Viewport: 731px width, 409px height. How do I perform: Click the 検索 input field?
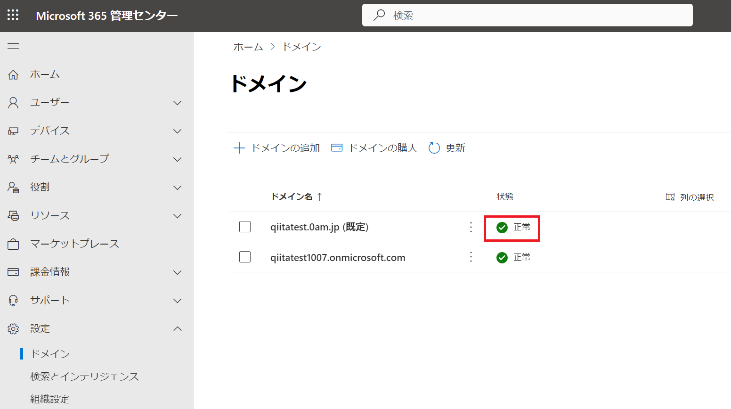[528, 15]
